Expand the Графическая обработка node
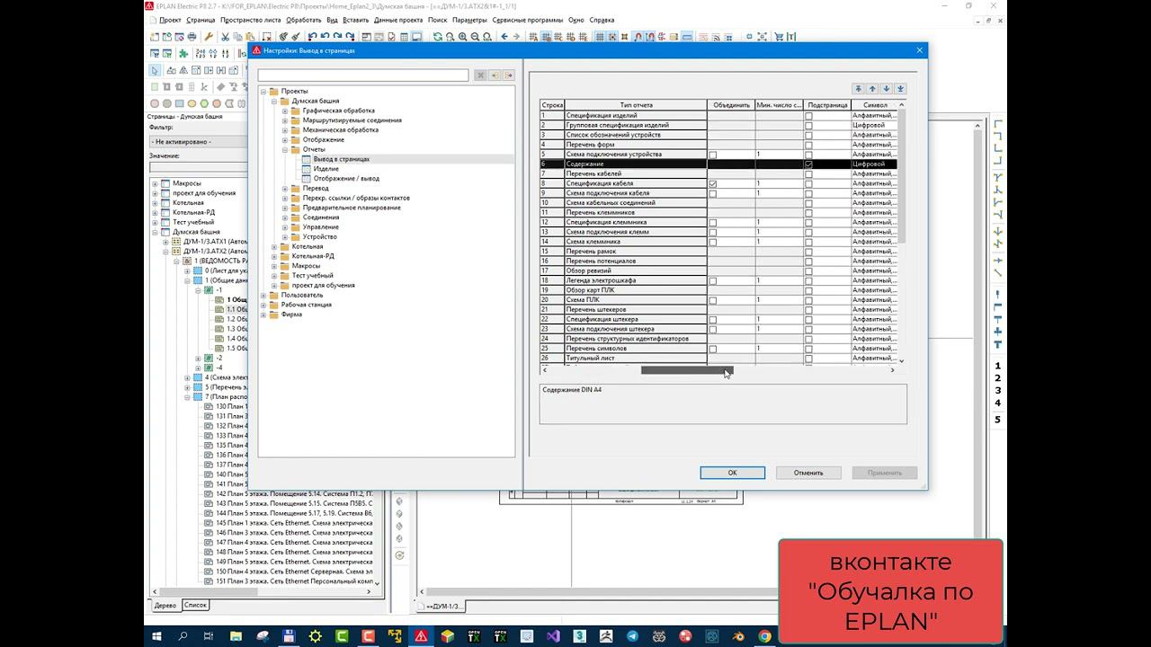 coord(285,111)
